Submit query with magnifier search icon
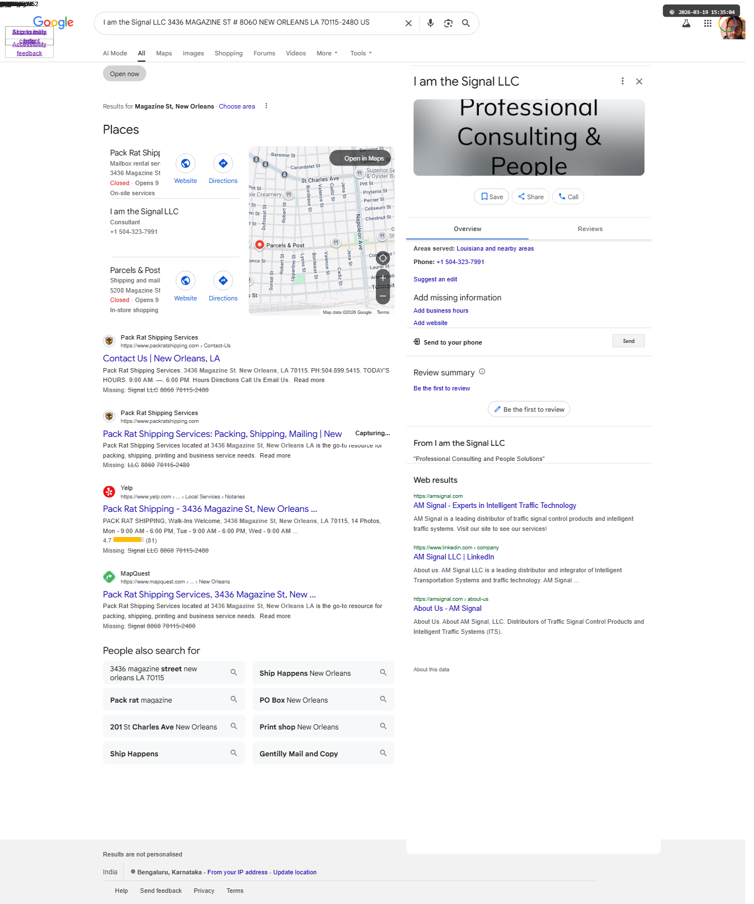Screen dimensions: 754x904 466,23
